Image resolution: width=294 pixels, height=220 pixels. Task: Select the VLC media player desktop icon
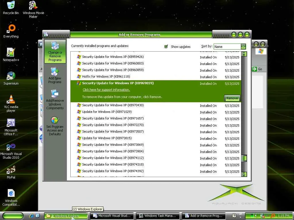click(x=11, y=103)
